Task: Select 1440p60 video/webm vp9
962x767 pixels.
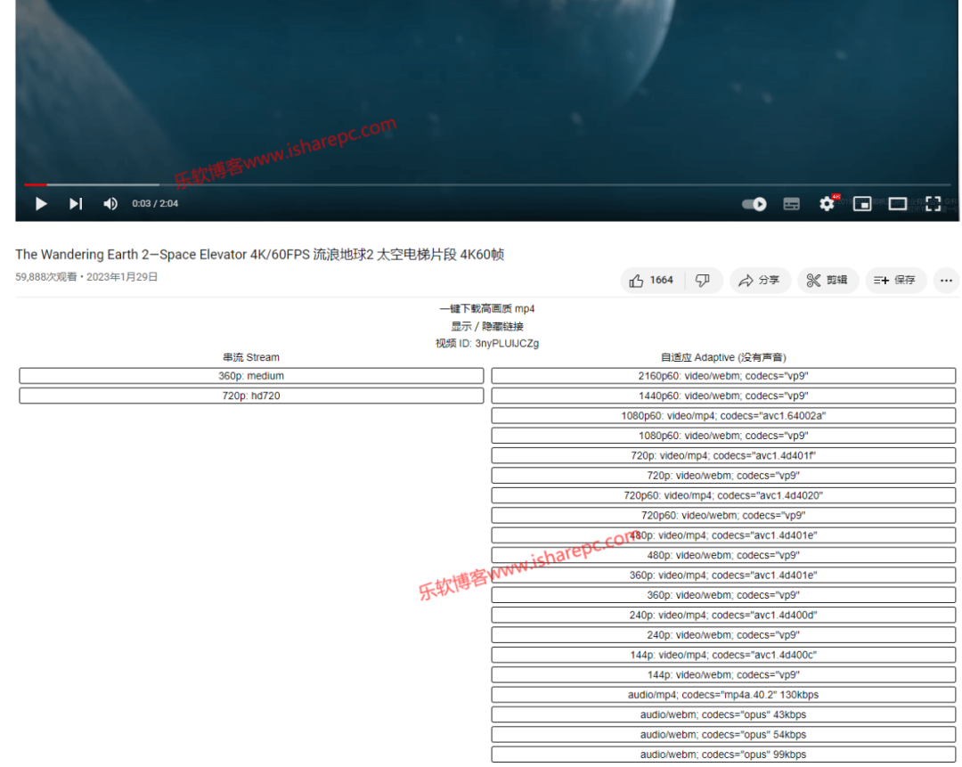Action: coord(723,396)
